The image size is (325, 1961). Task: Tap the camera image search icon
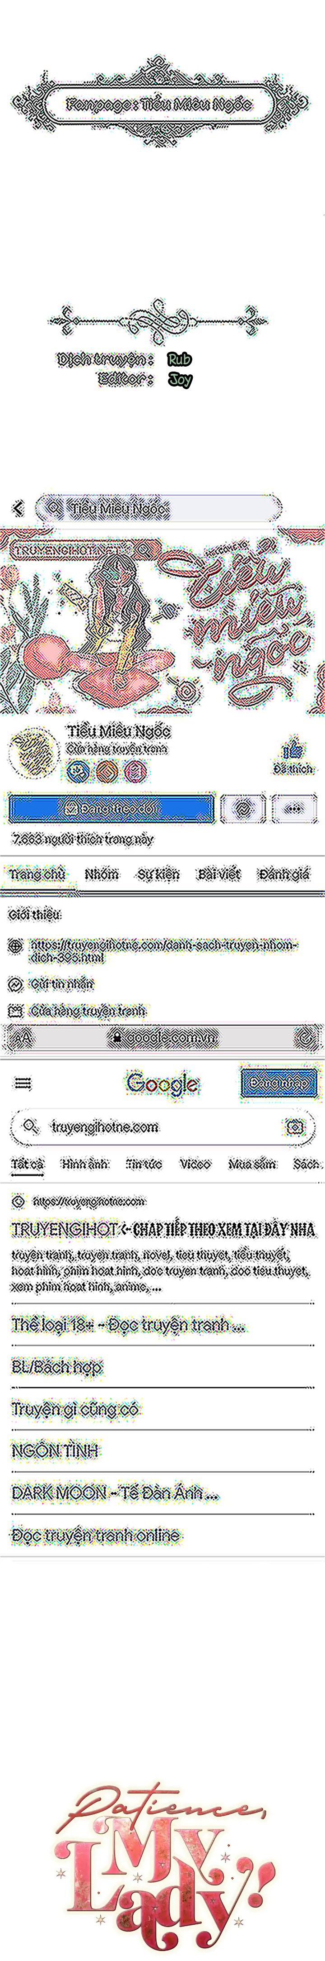point(294,1126)
